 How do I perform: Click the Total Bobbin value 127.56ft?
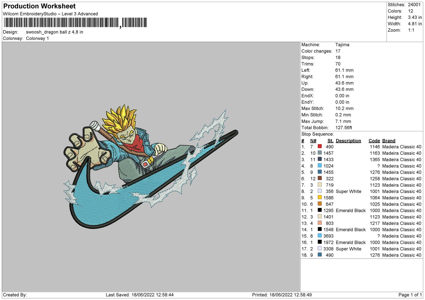tap(344, 128)
